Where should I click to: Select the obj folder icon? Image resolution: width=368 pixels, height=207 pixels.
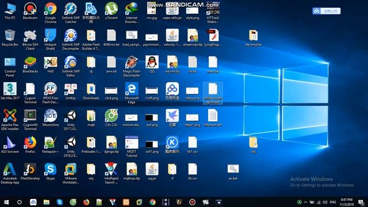click(253, 145)
